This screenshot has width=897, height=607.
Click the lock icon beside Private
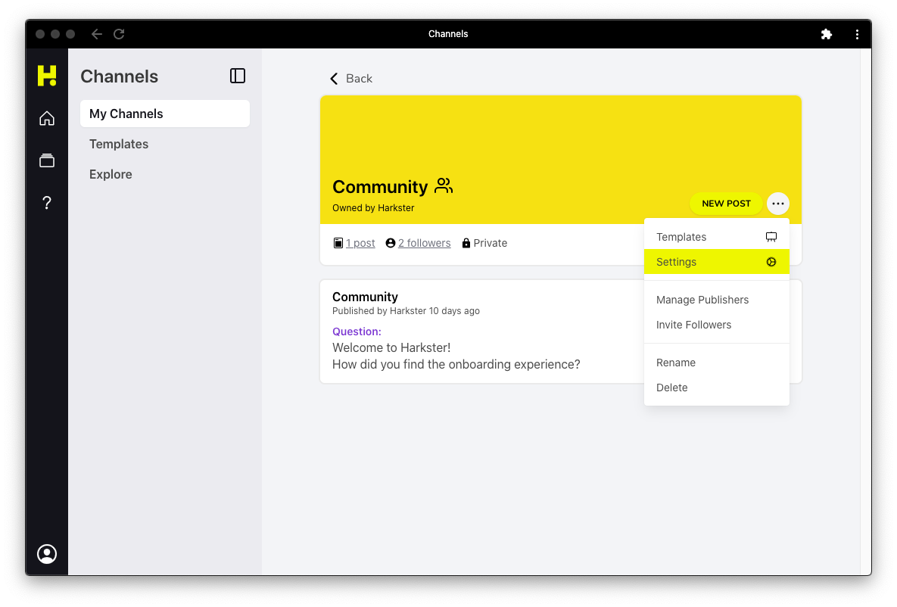coord(466,243)
